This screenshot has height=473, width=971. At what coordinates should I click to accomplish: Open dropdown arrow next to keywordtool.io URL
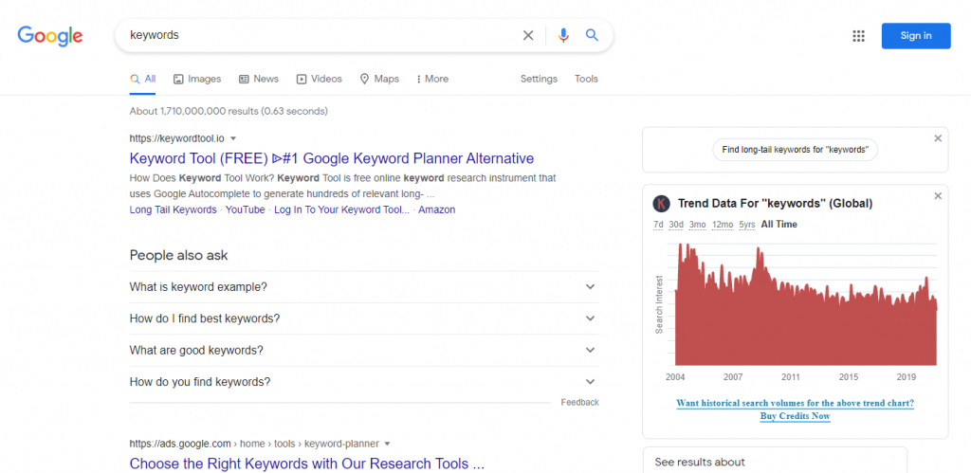tap(233, 138)
